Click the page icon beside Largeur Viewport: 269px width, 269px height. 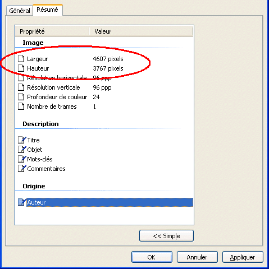coord(21,59)
